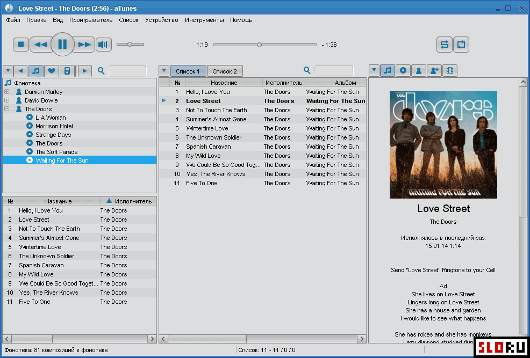
Task: Show the music library view
Action: 36,71
